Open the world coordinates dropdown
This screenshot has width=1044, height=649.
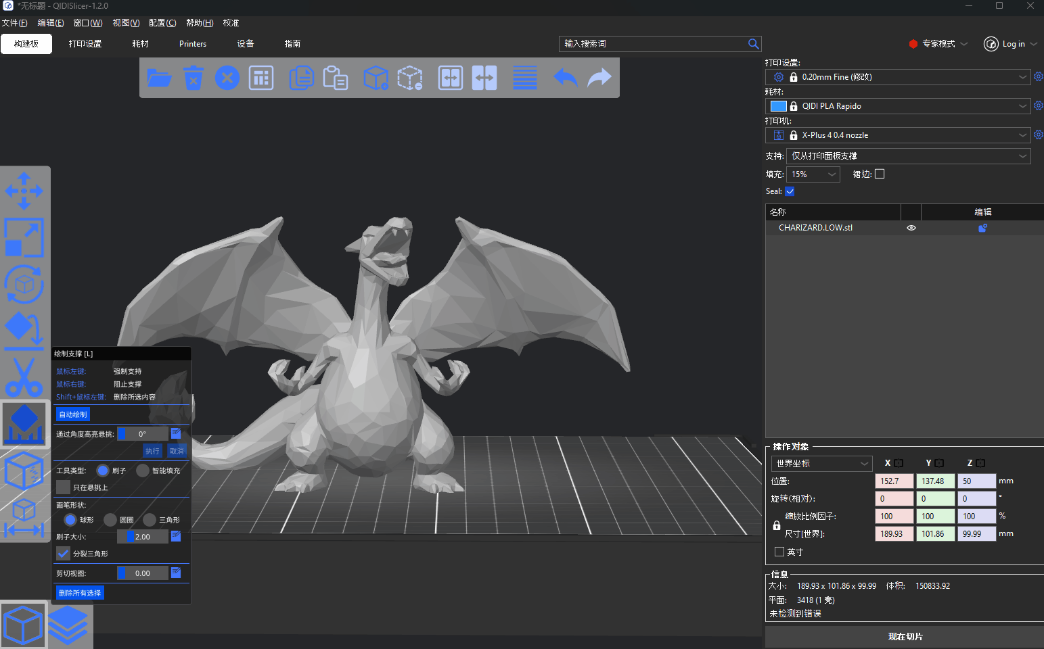click(821, 464)
